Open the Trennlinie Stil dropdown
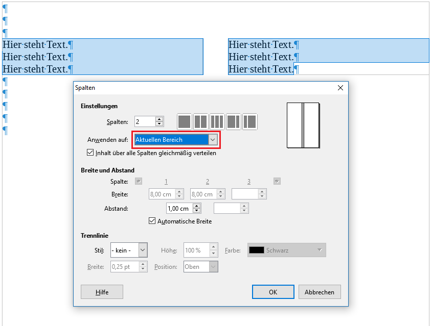The width and height of the screenshot is (432, 326). tap(143, 250)
